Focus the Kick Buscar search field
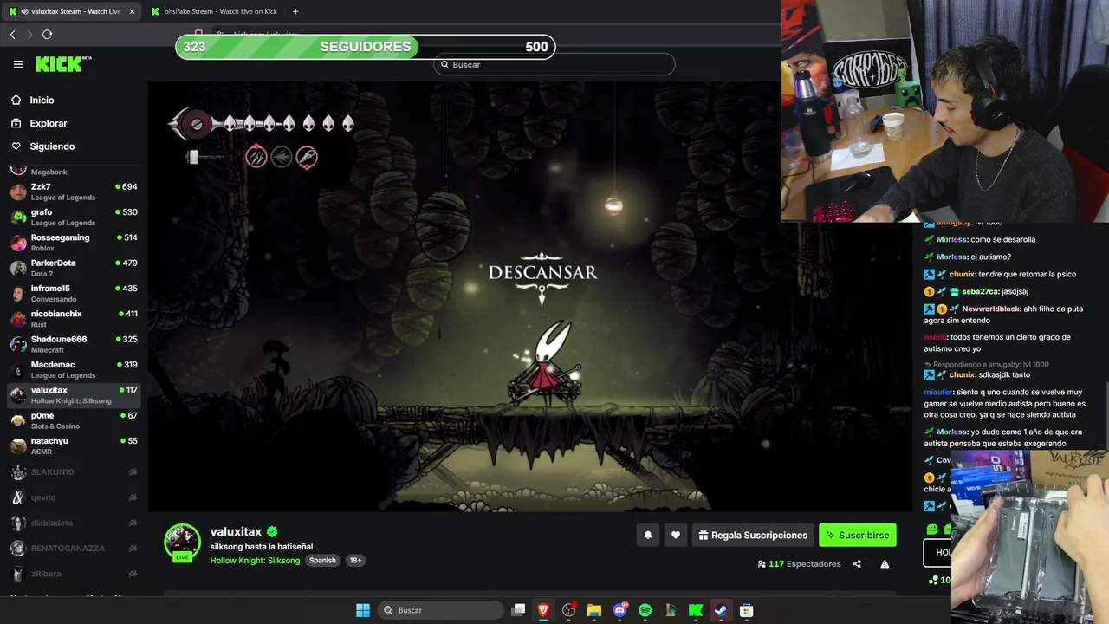 [x=554, y=64]
